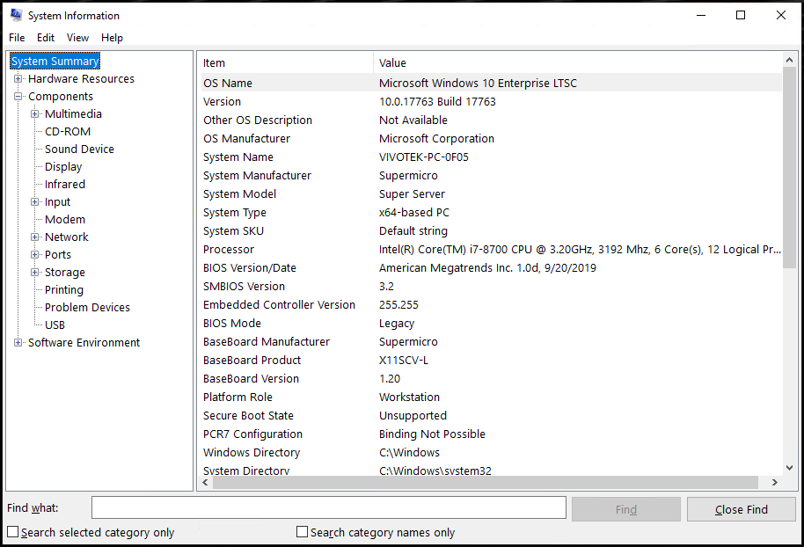Image resolution: width=804 pixels, height=547 pixels.
Task: Click the vertical scrollbar down arrow
Action: 789,468
